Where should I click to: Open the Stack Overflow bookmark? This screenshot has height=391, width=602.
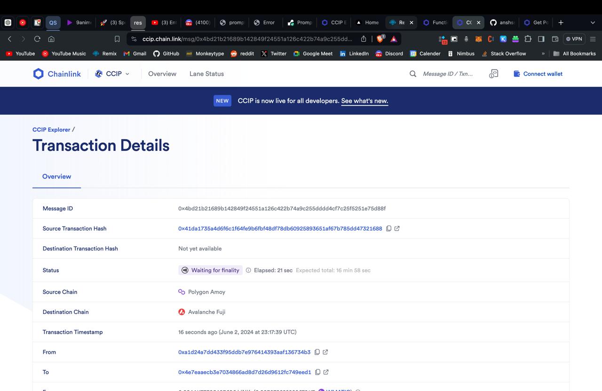coord(503,54)
